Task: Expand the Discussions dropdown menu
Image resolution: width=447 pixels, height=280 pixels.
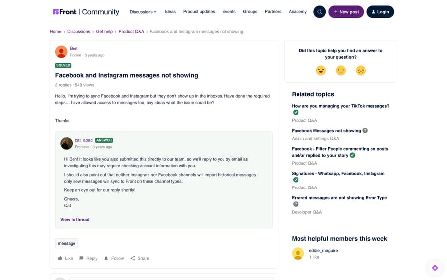Action: click(143, 12)
